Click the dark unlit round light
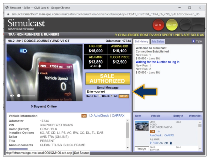This screenshot has width=210, height=159. point(185,25)
